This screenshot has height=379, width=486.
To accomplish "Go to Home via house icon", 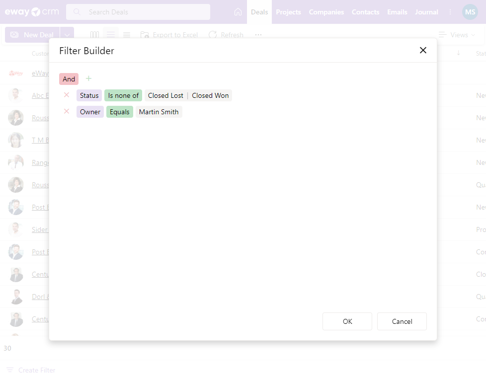I will [x=238, y=12].
